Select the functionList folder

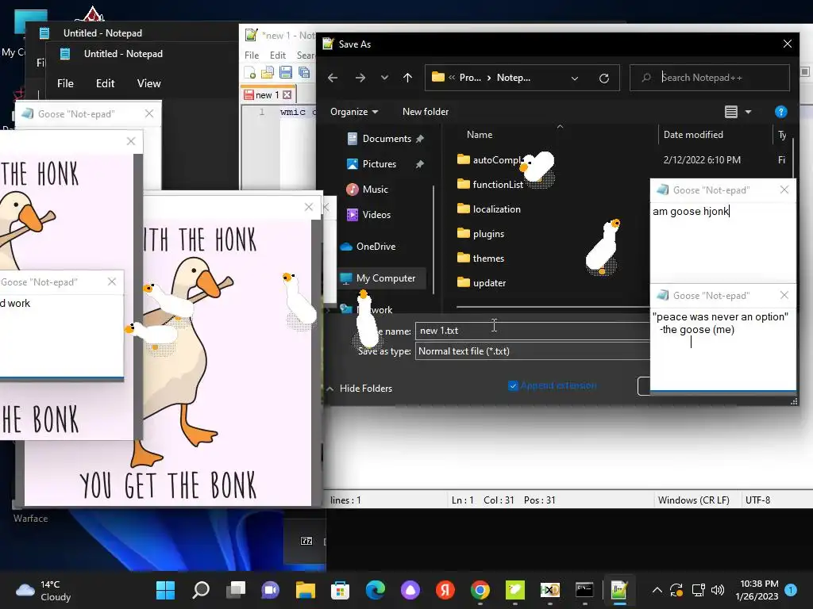pos(491,184)
